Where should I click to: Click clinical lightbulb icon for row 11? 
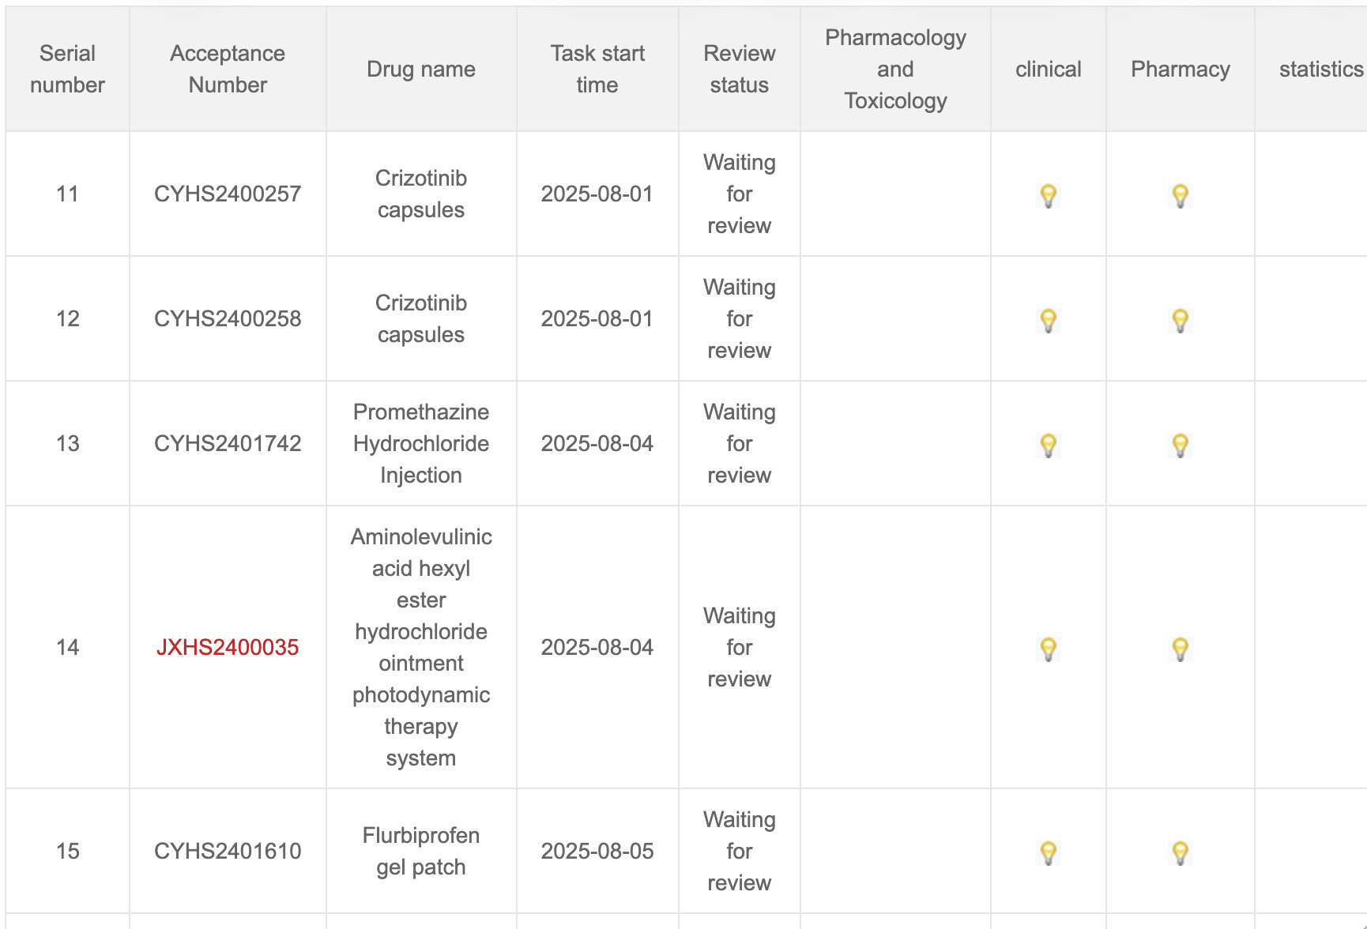(1048, 195)
